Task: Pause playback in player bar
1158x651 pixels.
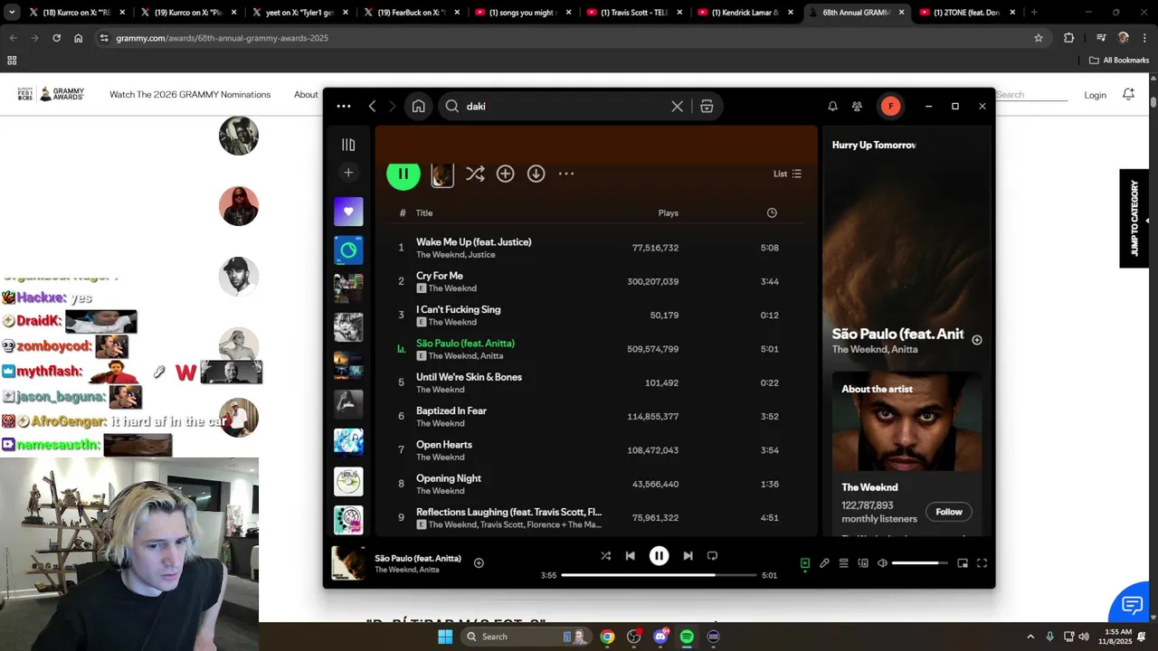Action: coord(659,556)
